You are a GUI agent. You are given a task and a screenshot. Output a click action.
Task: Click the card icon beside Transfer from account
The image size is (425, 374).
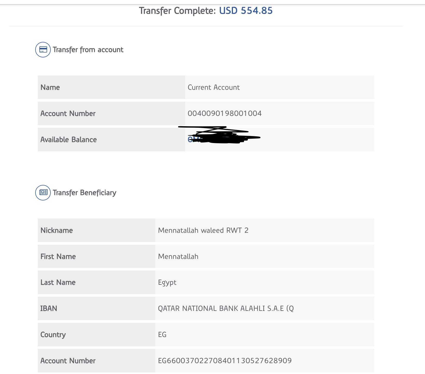(43, 50)
